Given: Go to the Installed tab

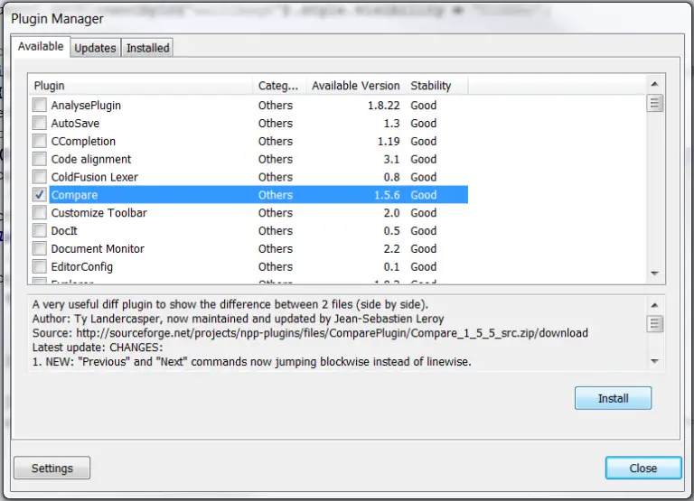Looking at the screenshot, I should (x=148, y=48).
